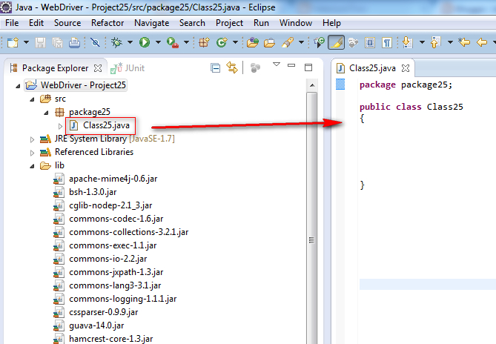Collapse the WebDriver - Project25 node
496x344 pixels.
[x=18, y=86]
